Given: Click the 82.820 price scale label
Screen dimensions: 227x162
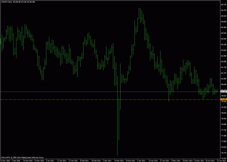Looking at the screenshot, I should pyautogui.click(x=224, y=50).
